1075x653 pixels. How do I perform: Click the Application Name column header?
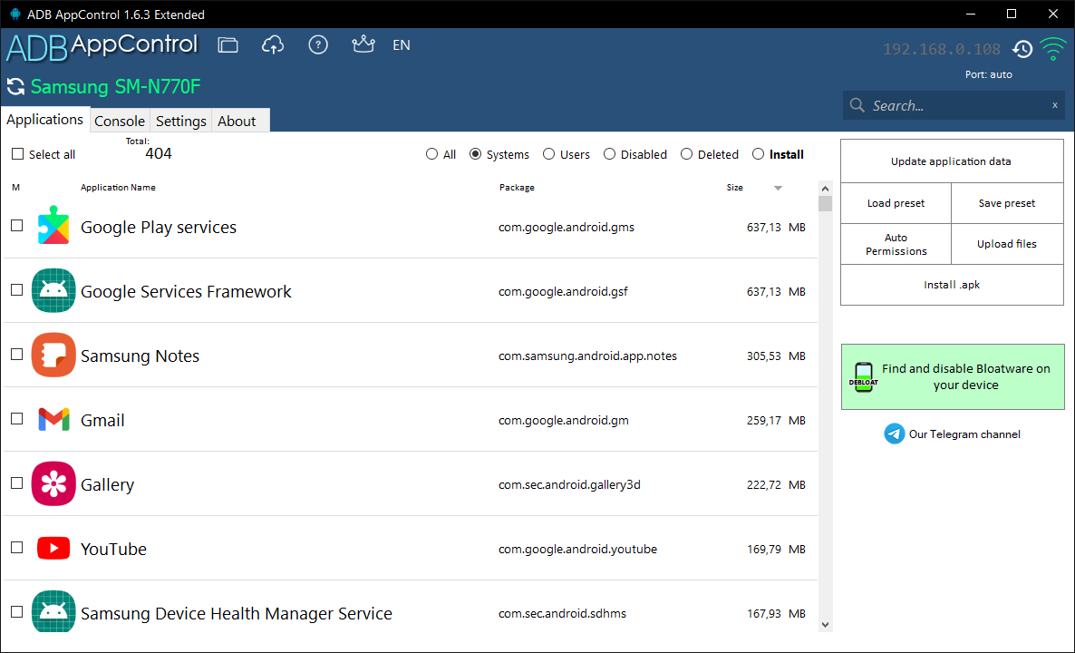pyautogui.click(x=118, y=187)
